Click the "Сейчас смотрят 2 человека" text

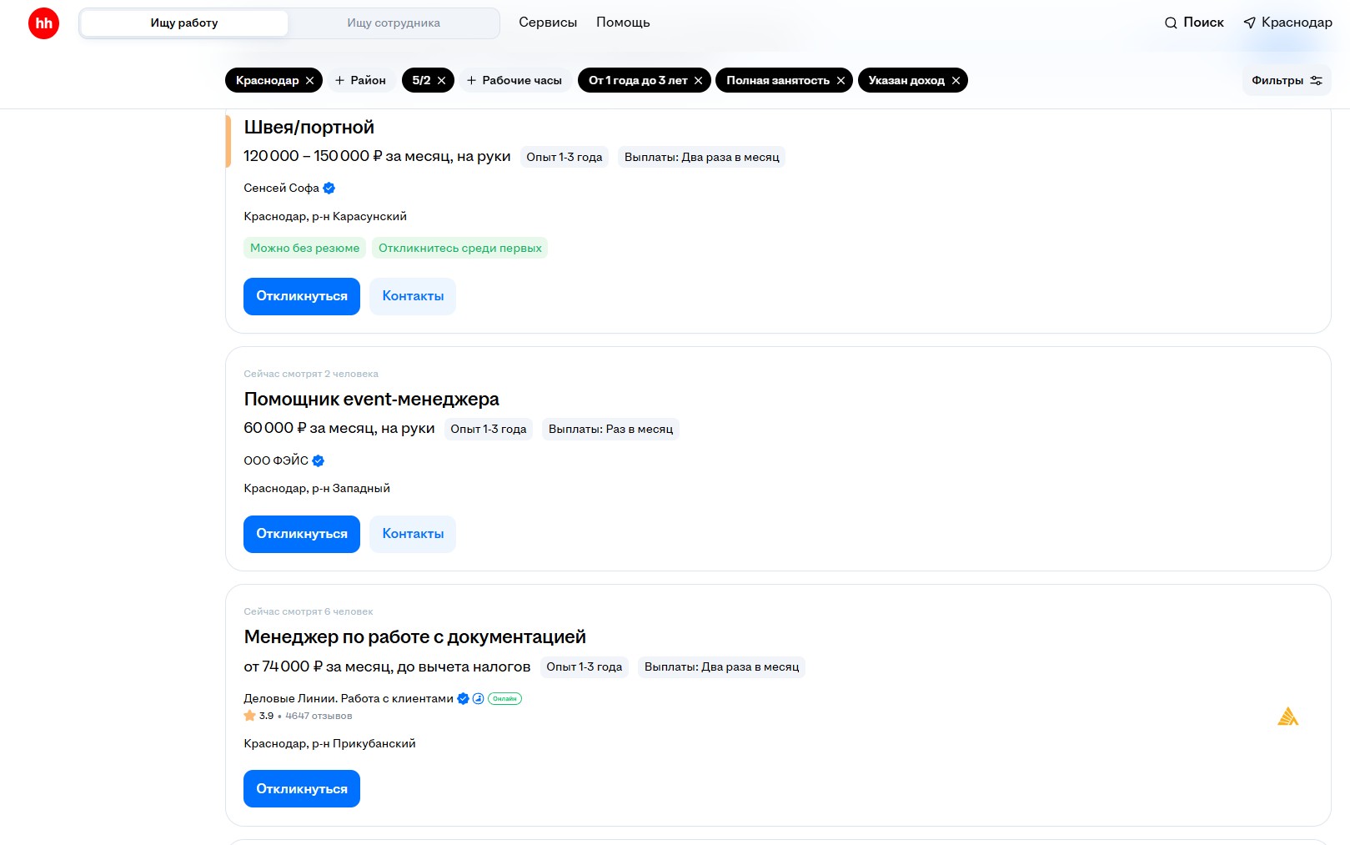[311, 375]
